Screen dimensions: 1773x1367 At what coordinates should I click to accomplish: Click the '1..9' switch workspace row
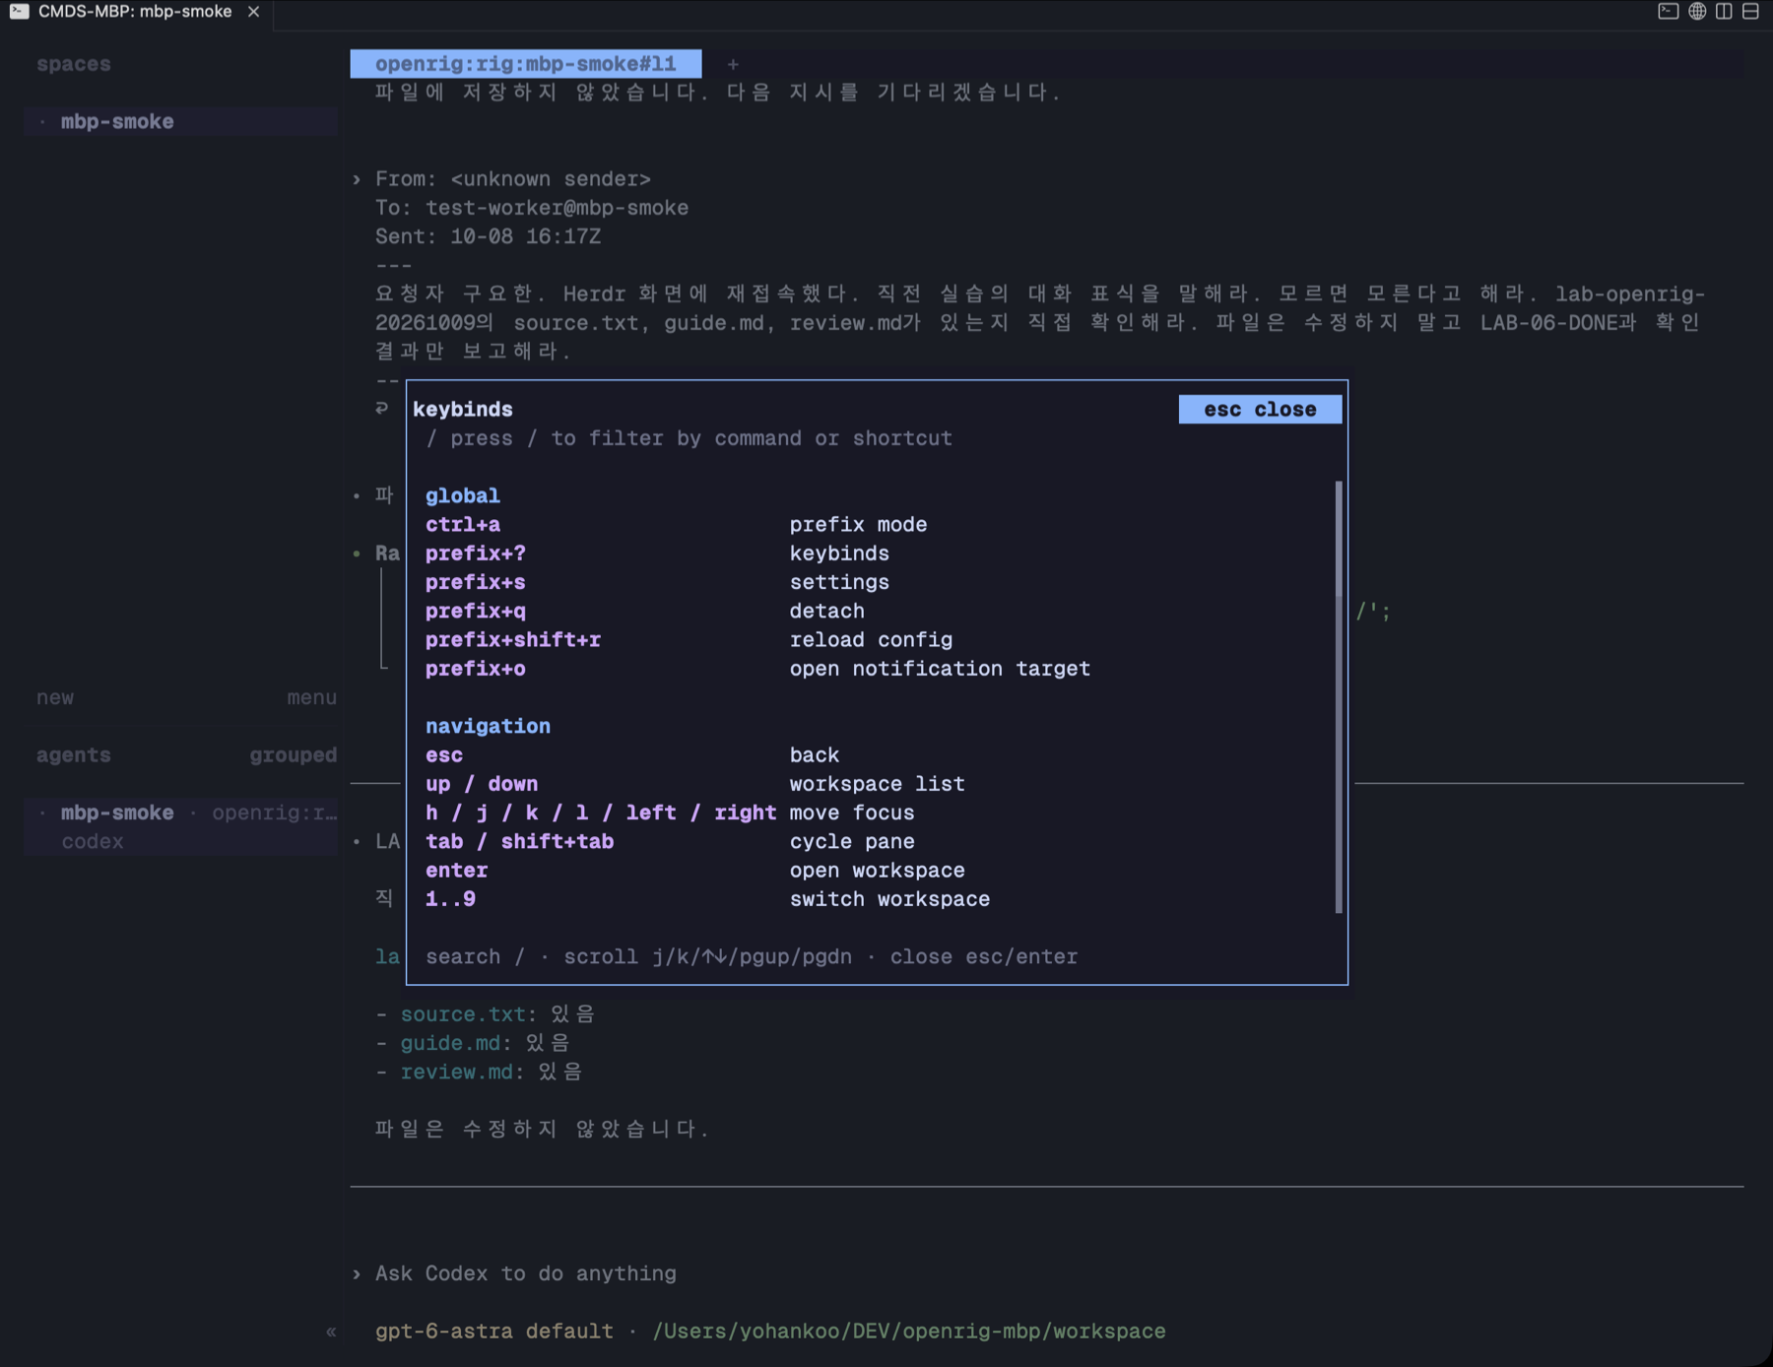pos(877,899)
